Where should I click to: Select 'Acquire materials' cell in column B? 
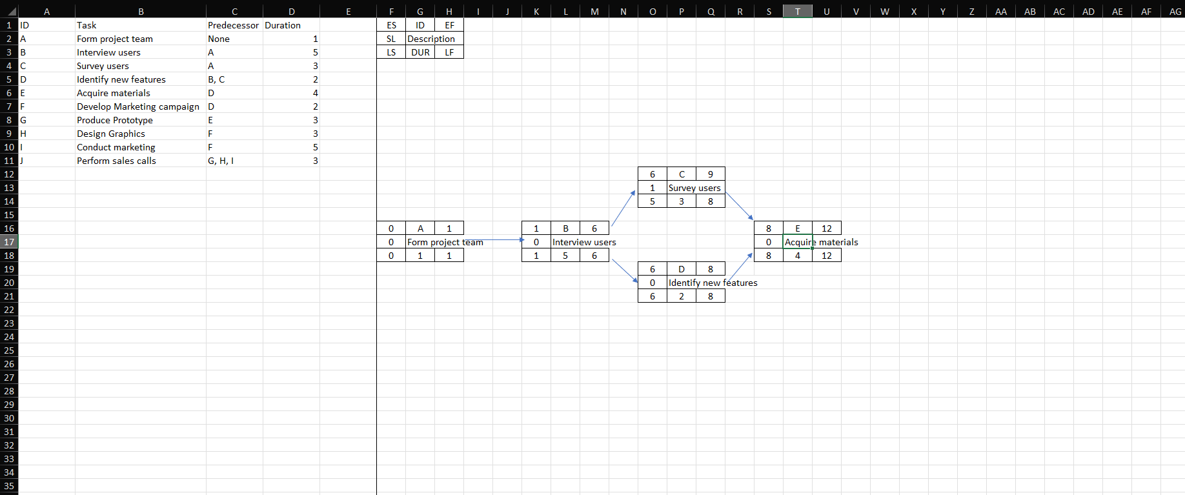(x=141, y=93)
